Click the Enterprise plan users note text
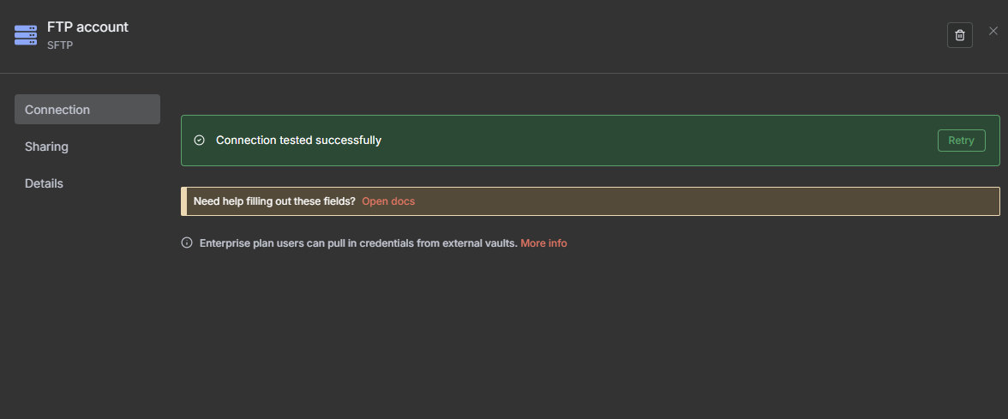The image size is (1008, 419). (358, 243)
